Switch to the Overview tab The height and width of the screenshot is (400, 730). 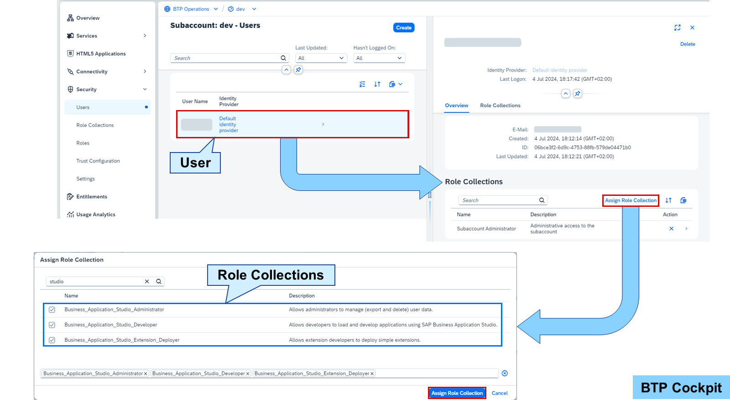(x=457, y=105)
